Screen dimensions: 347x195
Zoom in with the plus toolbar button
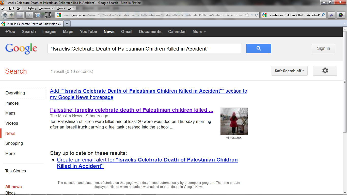click(29, 15)
